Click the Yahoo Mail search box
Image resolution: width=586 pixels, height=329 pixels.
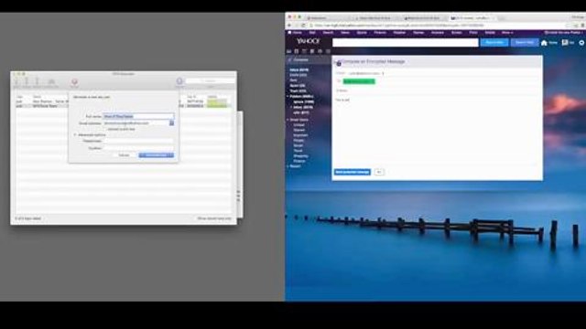point(405,43)
